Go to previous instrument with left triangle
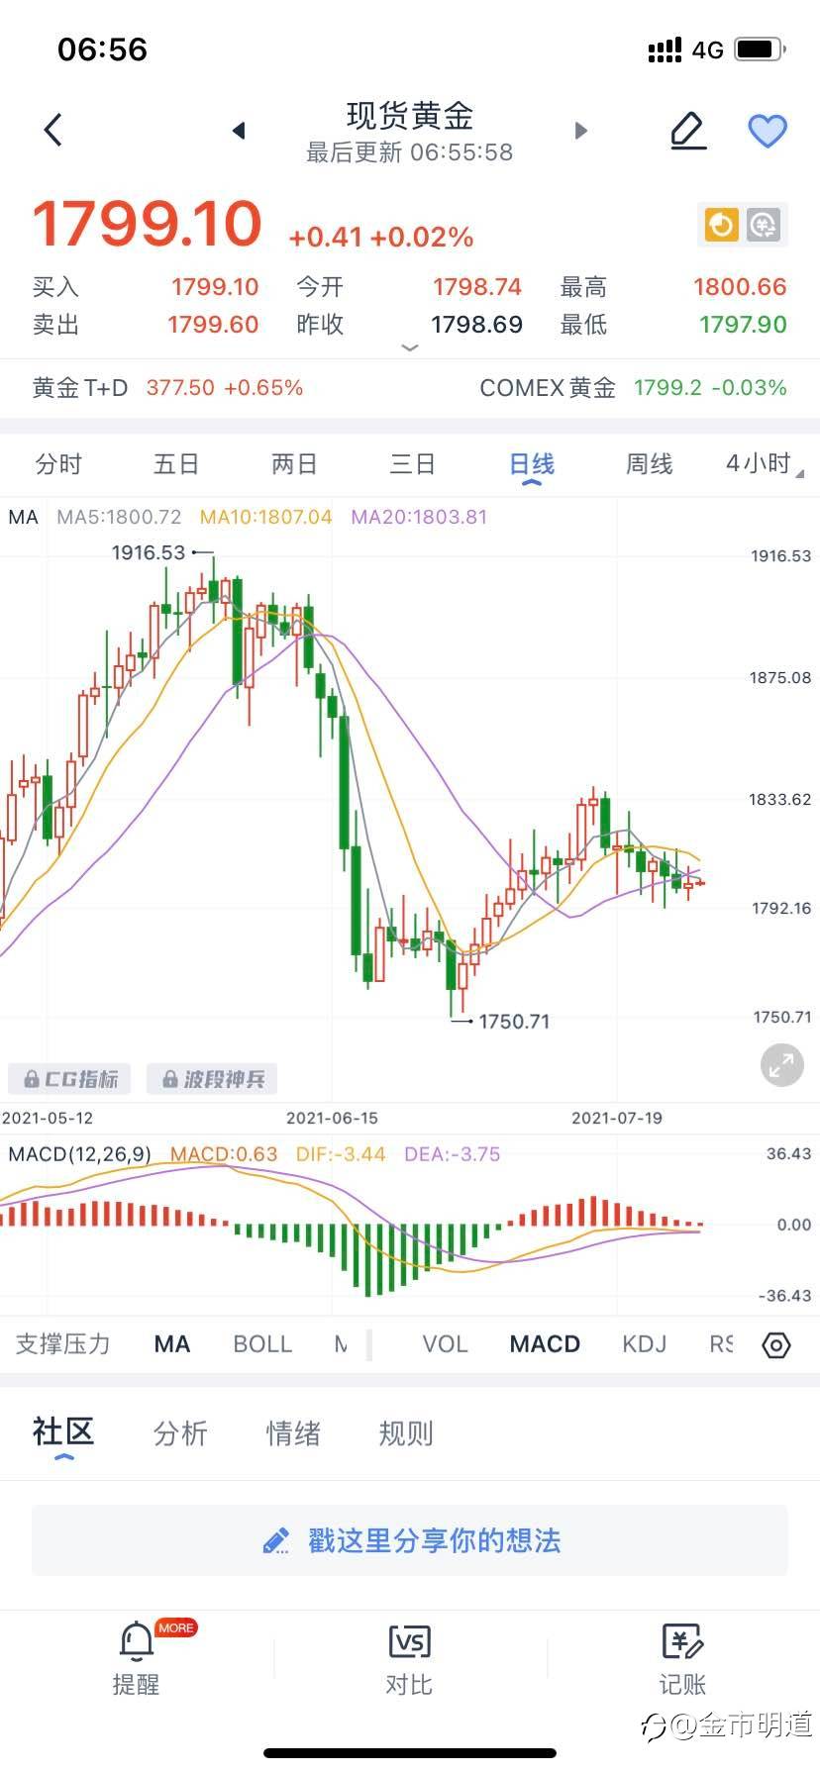This screenshot has width=820, height=1774. click(x=239, y=131)
